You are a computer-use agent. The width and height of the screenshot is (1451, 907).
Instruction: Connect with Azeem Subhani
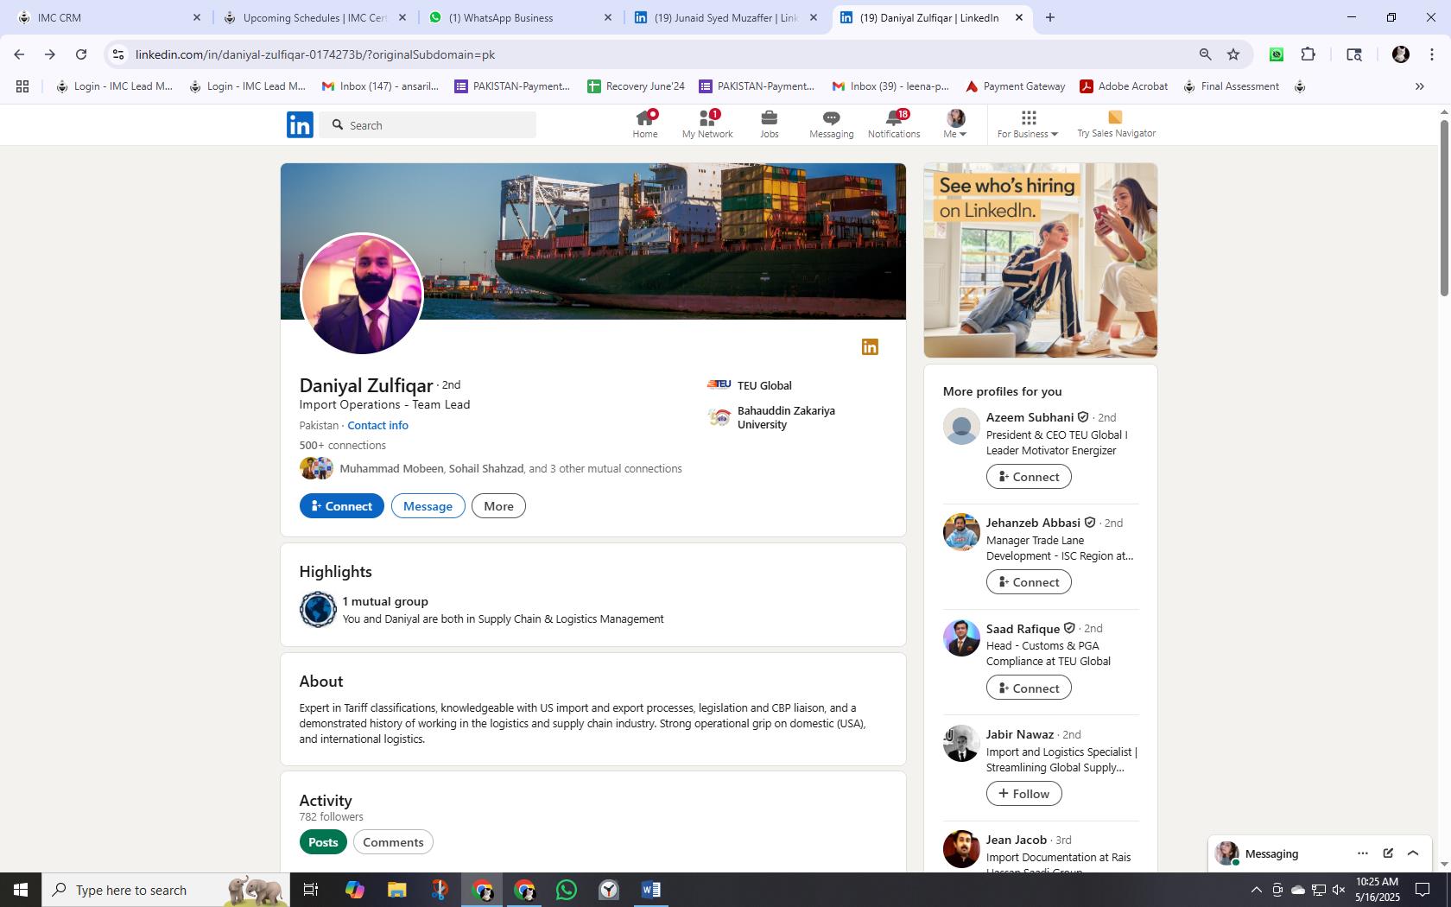point(1029,477)
